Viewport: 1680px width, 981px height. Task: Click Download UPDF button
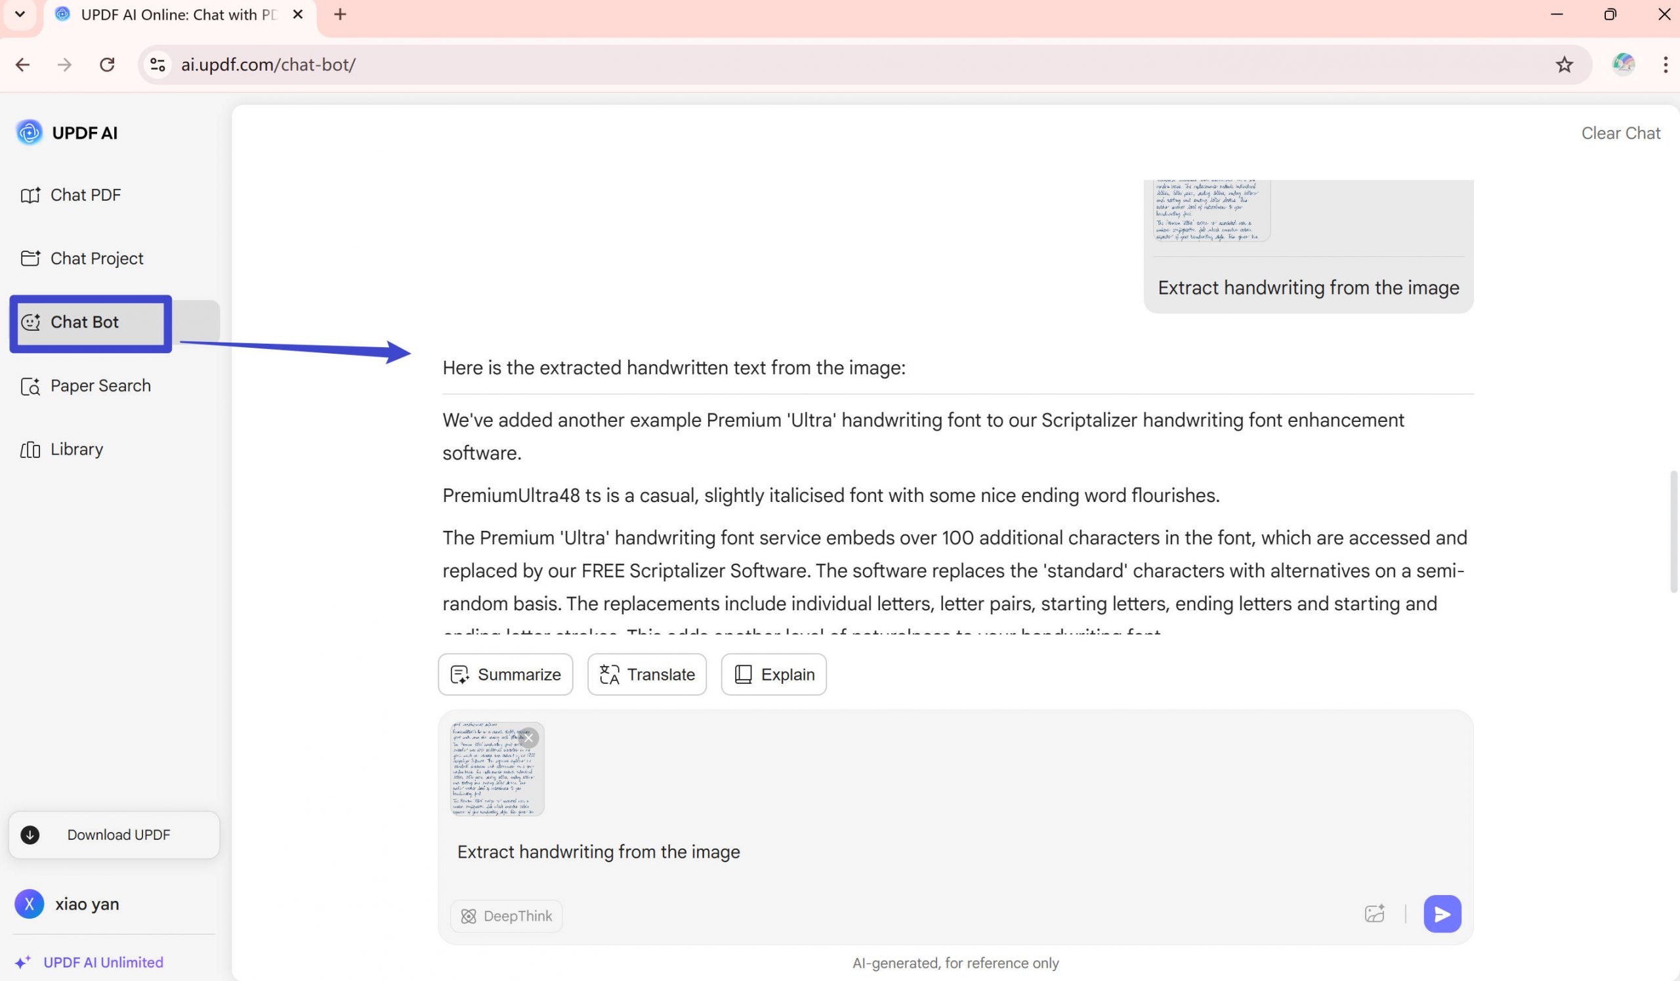pos(114,835)
